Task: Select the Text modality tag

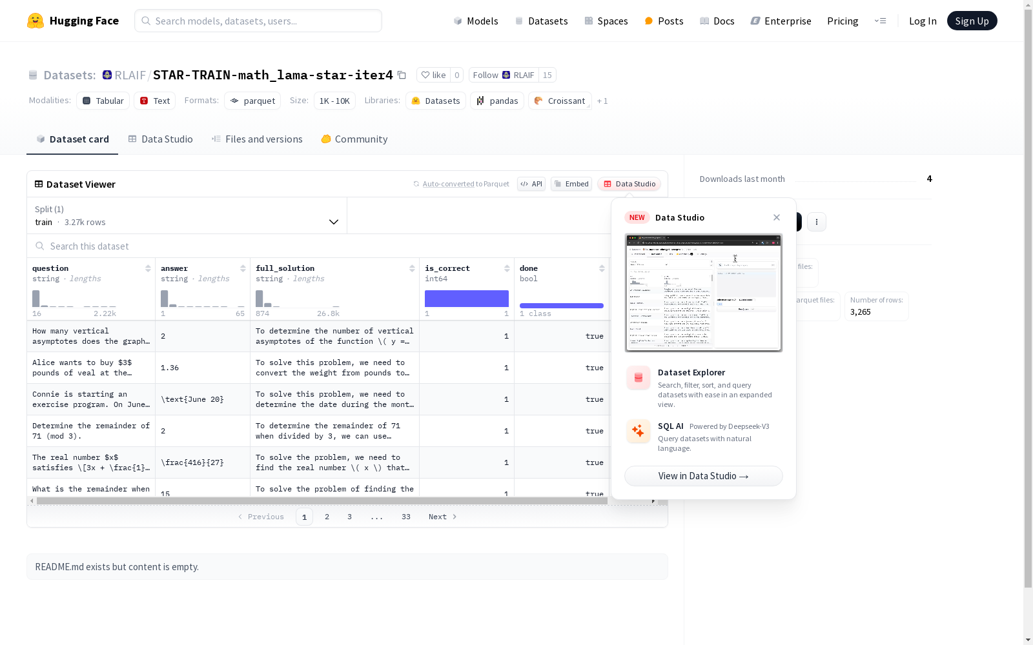Action: (x=155, y=101)
